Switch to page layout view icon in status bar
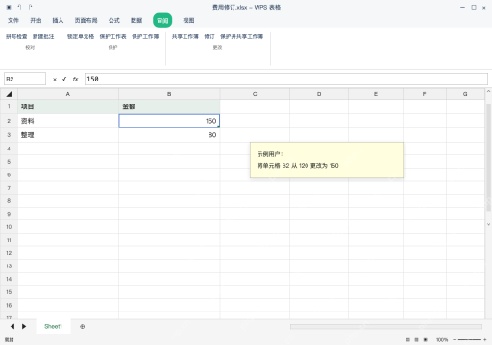The width and height of the screenshot is (492, 345). [x=416, y=340]
